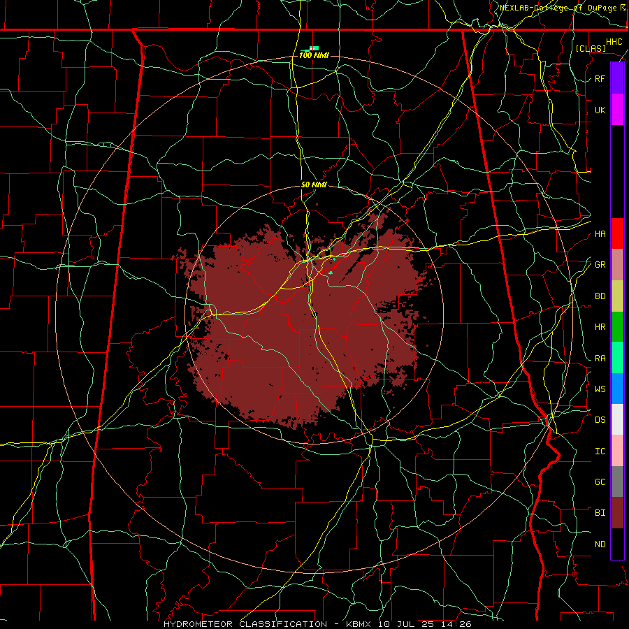Click the RF legend label
Screen dimensions: 629x629
click(600, 78)
